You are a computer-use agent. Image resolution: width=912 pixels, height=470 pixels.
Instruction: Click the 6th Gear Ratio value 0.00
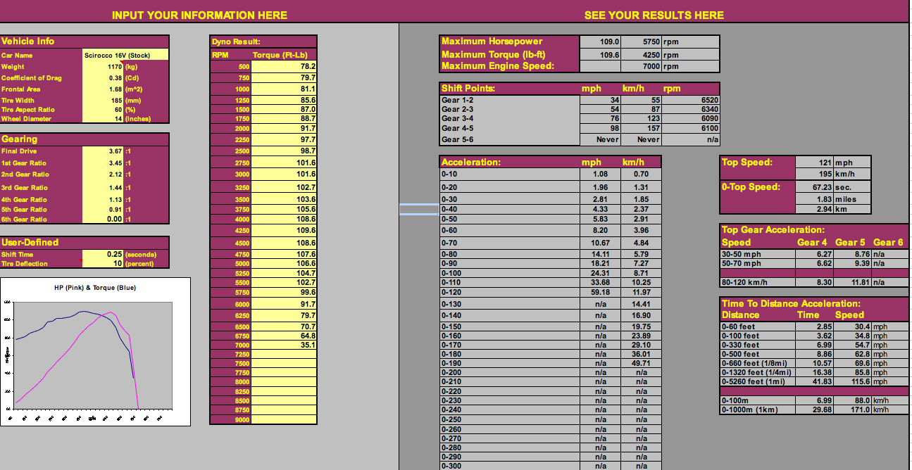click(x=104, y=220)
